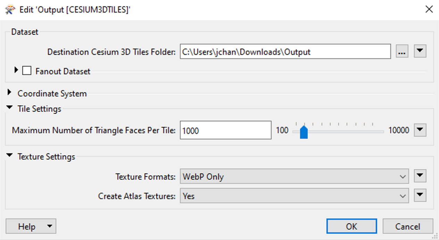
Task: Expand the Coordinate System section
Action: (x=9, y=93)
